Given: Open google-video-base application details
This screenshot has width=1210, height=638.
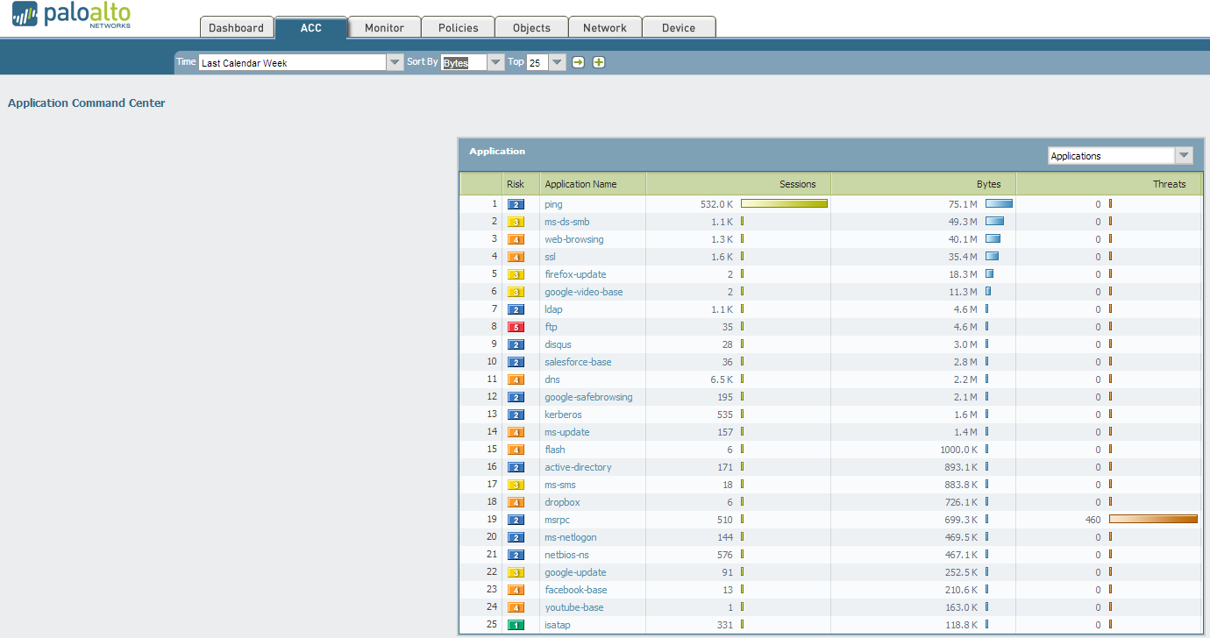Looking at the screenshot, I should pos(583,292).
